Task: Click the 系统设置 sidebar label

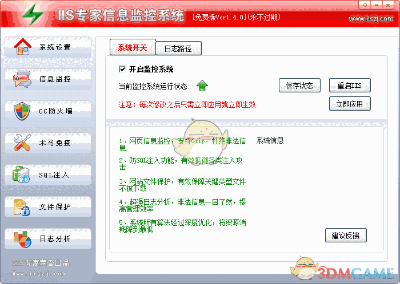Action: click(55, 47)
